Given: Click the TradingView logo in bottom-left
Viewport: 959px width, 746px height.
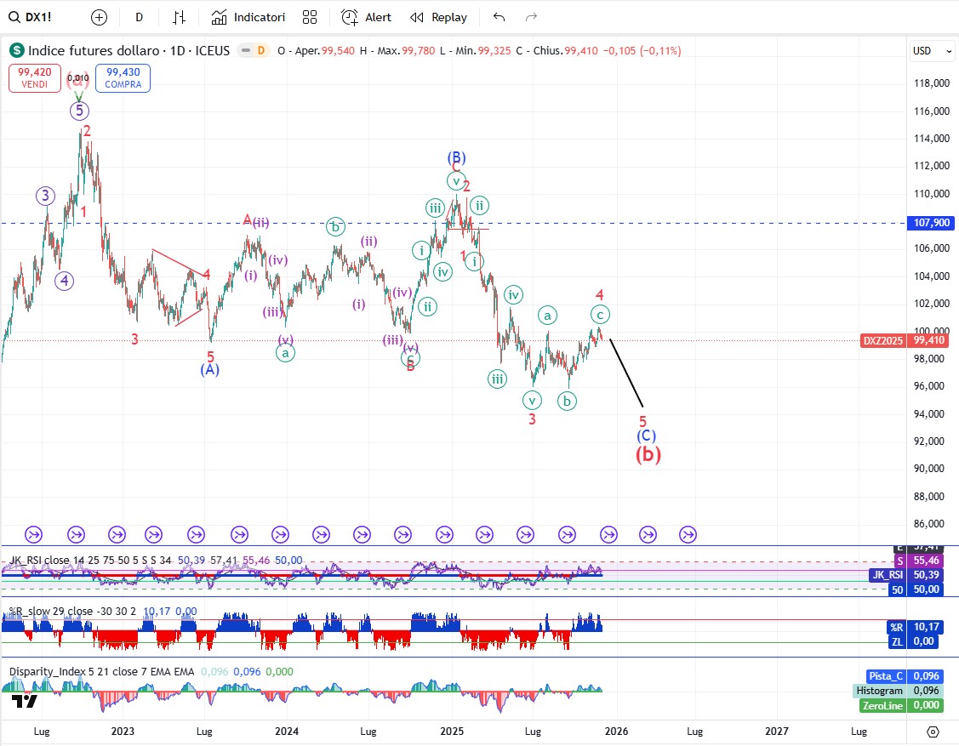Looking at the screenshot, I should coord(25,701).
